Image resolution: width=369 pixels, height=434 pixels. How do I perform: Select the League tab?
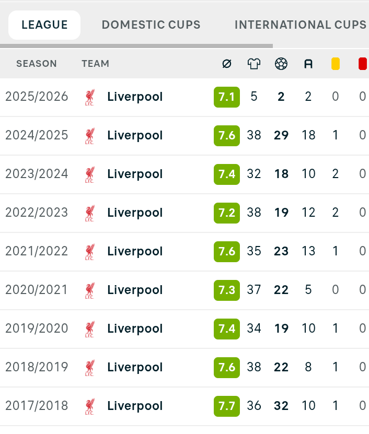pos(44,25)
